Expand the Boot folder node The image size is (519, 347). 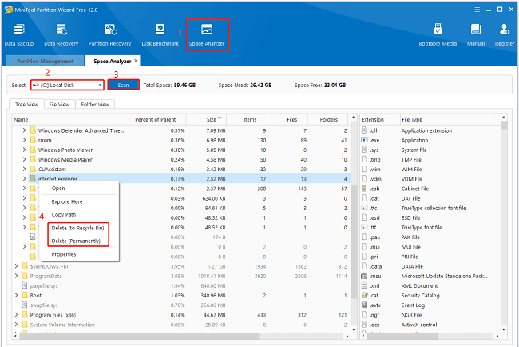point(16,295)
